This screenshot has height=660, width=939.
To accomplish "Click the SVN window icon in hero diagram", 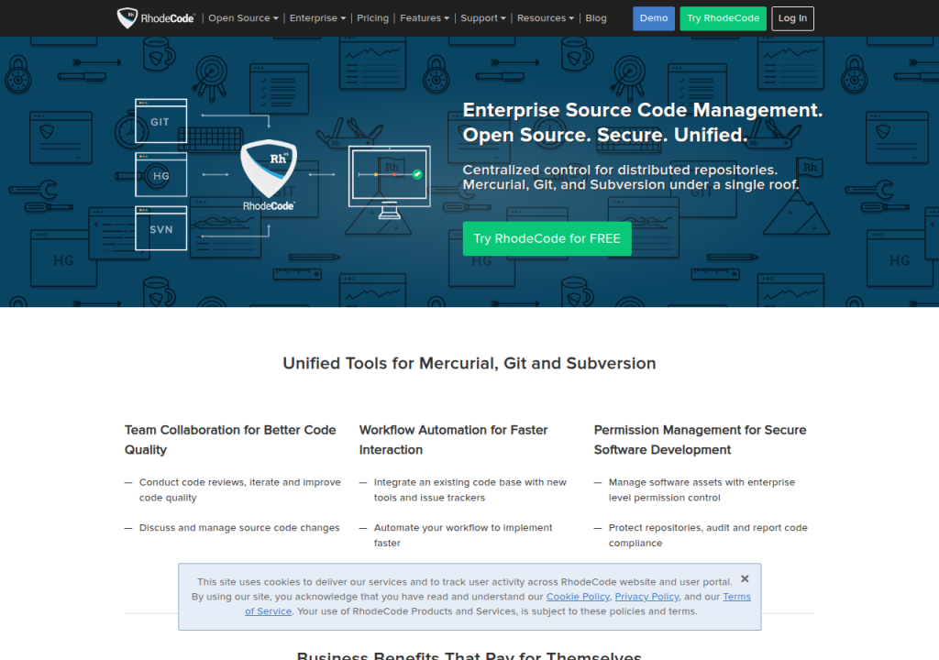I will pyautogui.click(x=160, y=228).
